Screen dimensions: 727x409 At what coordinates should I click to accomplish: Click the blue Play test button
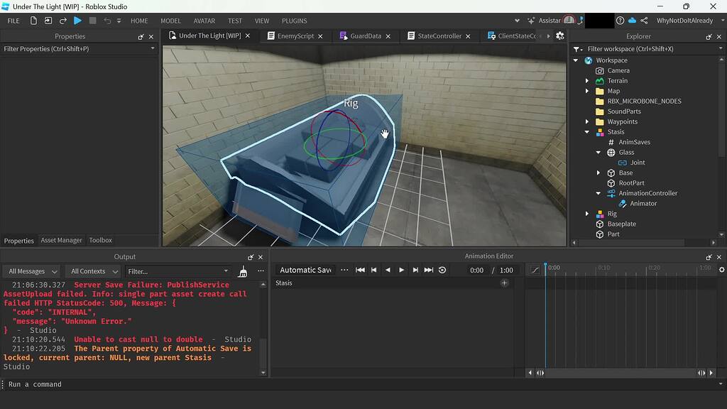coord(78,21)
